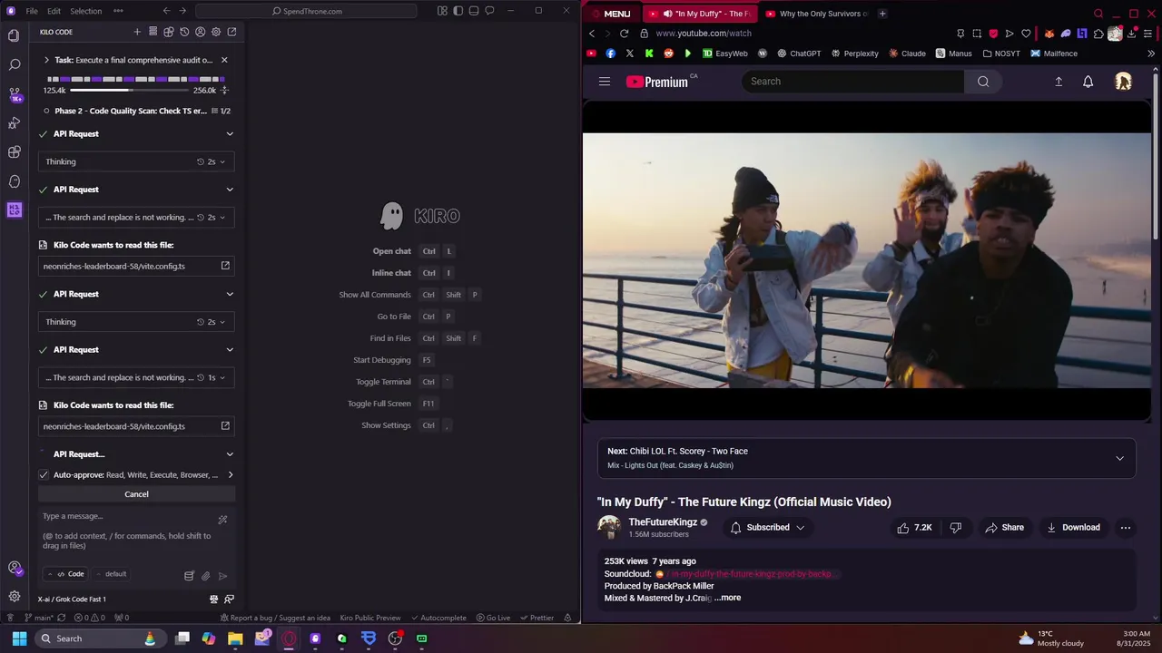Open YouTube notifications bell
This screenshot has height=653, width=1162.
tap(1088, 82)
